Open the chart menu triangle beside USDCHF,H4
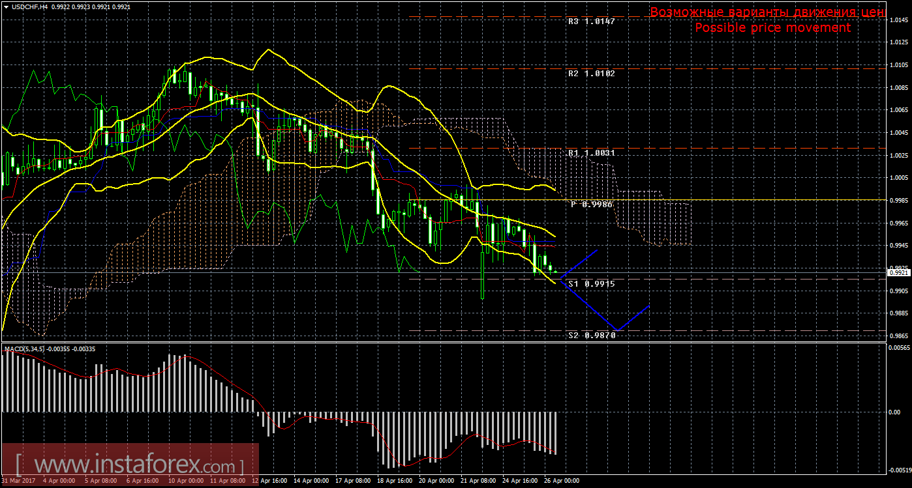 tap(6, 6)
